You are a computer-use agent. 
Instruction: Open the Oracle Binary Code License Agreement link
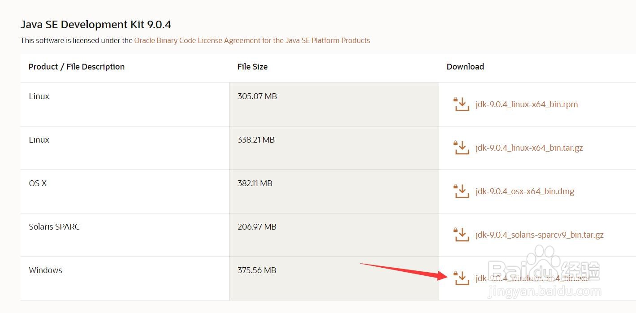252,40
